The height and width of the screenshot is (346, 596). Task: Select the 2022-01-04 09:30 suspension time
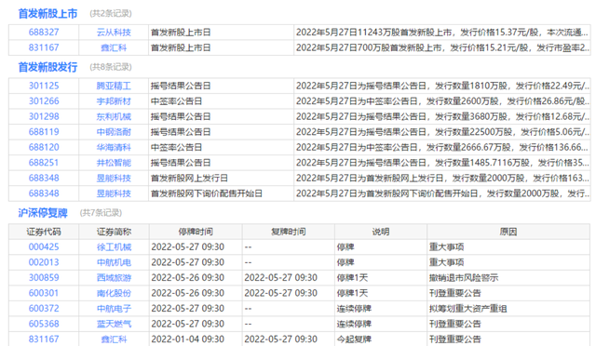coord(188,339)
